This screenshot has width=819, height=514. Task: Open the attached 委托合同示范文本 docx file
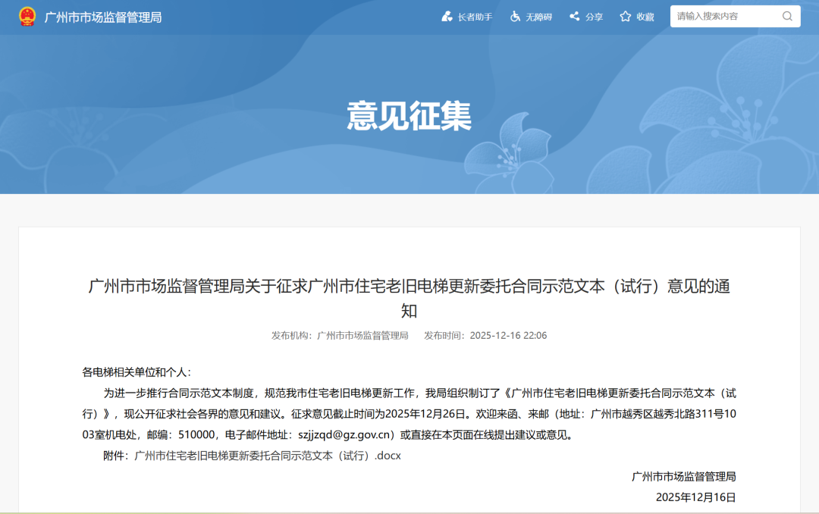pos(267,456)
